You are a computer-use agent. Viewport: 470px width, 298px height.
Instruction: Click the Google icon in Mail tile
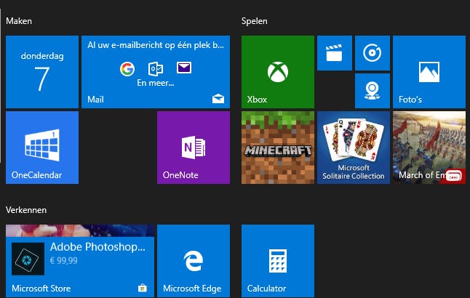[x=127, y=69]
